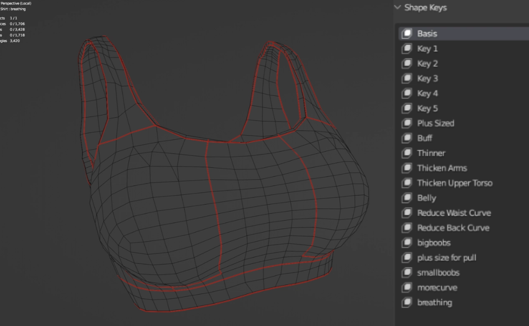Click the shape key icon for Buff

pyautogui.click(x=407, y=138)
